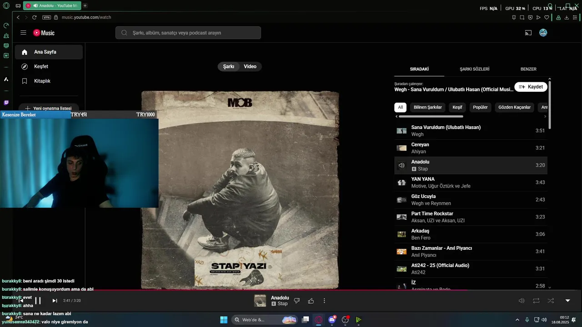Open more options for Anadolu in player bar
582x327 pixels.
324,301
